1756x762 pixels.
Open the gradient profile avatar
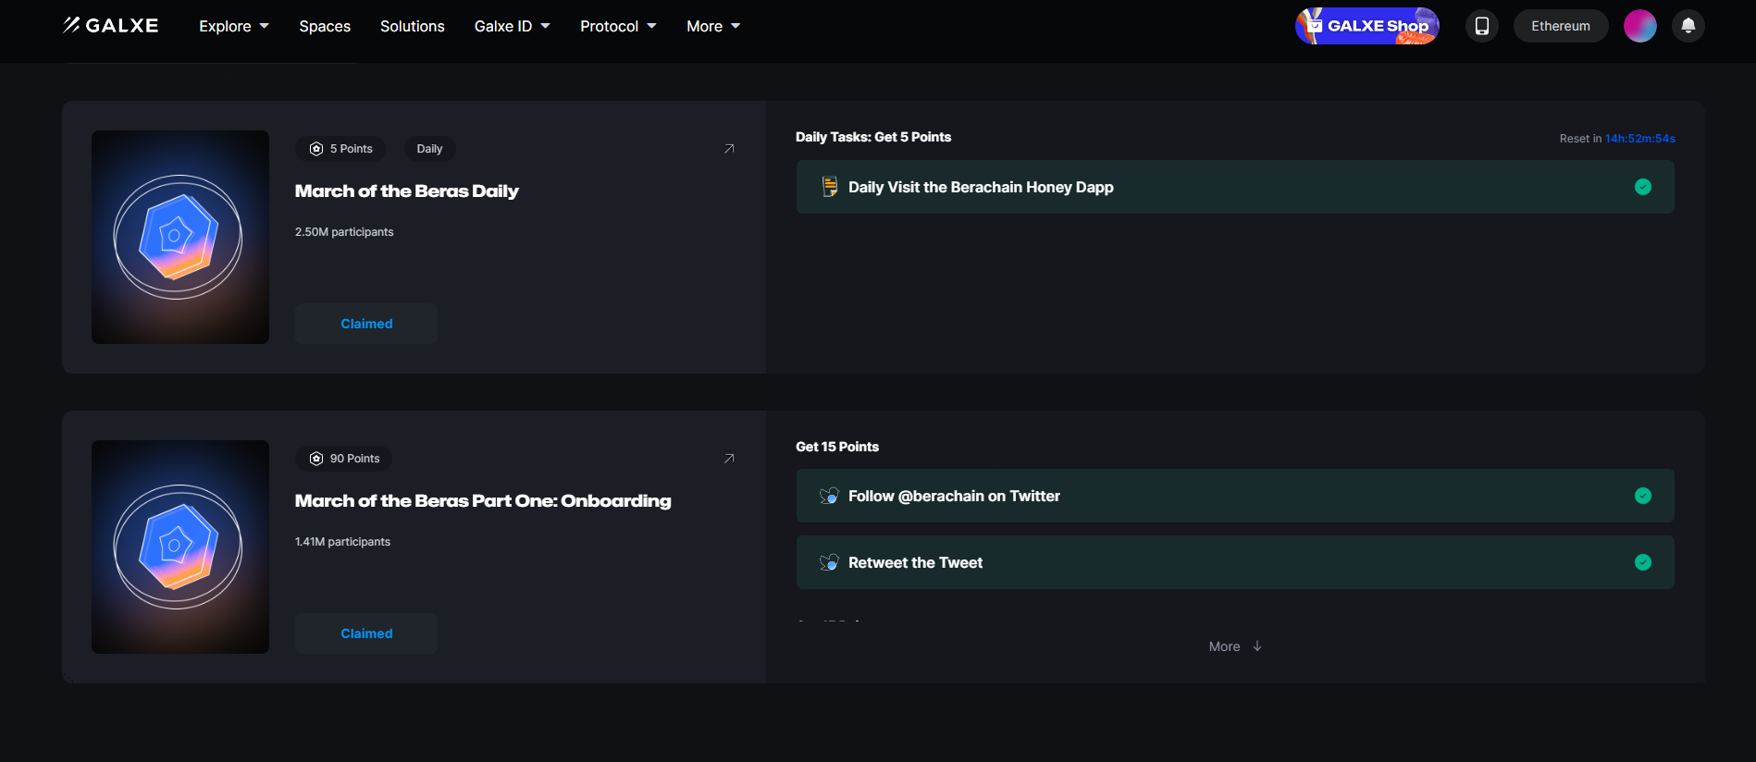1640,26
